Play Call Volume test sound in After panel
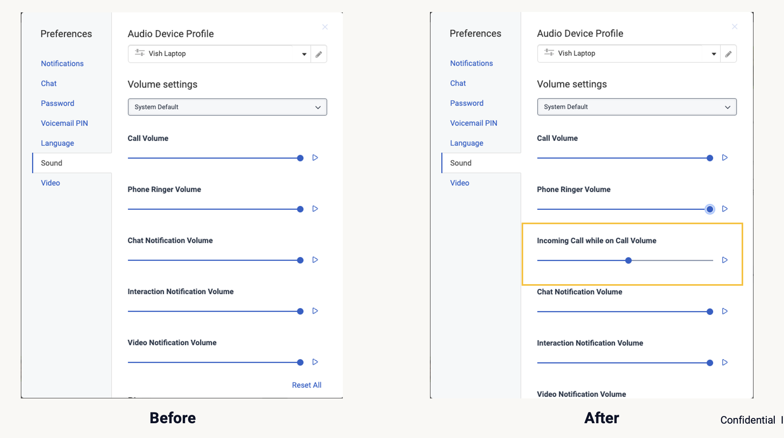The height and width of the screenshot is (438, 784). (725, 158)
